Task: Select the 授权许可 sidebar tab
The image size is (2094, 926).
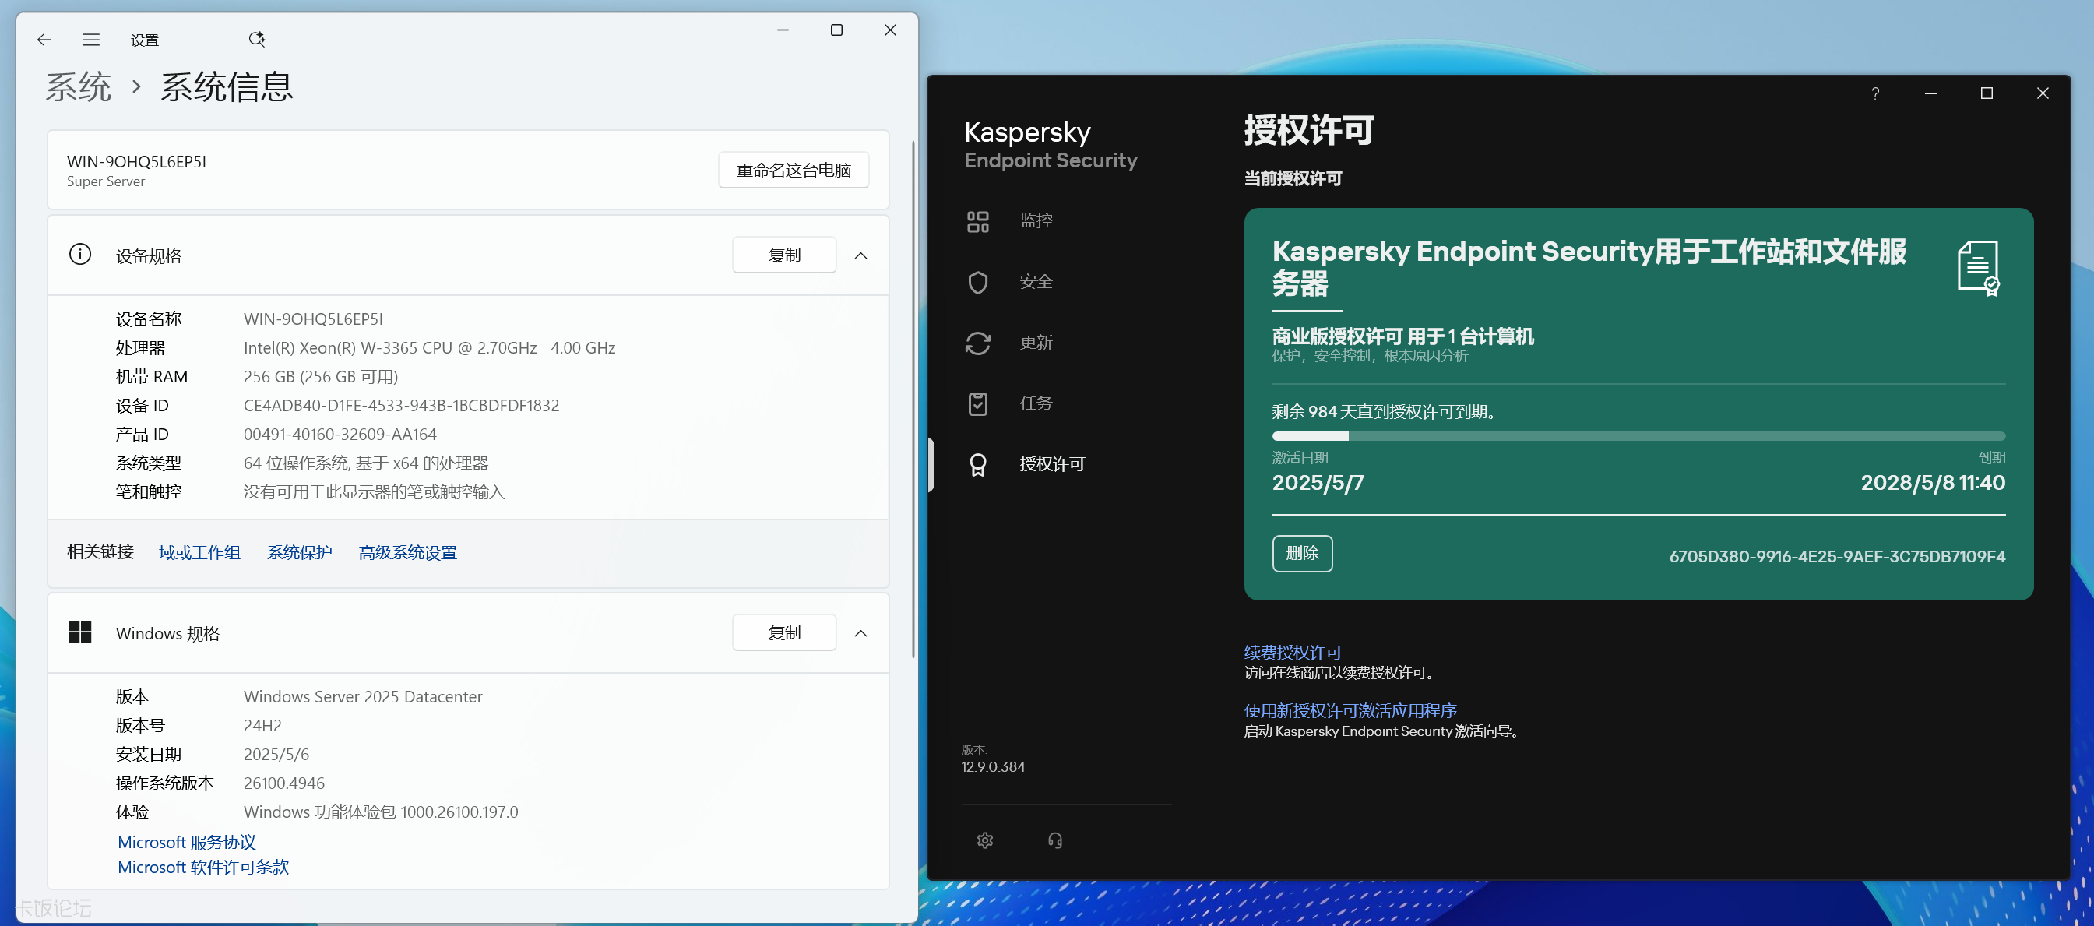Action: (1052, 465)
